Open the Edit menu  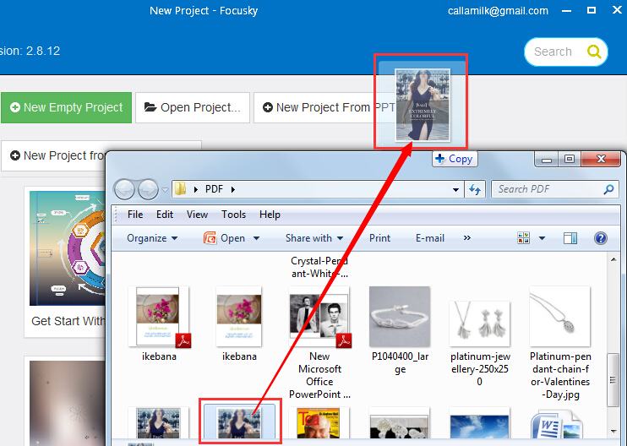(x=165, y=215)
